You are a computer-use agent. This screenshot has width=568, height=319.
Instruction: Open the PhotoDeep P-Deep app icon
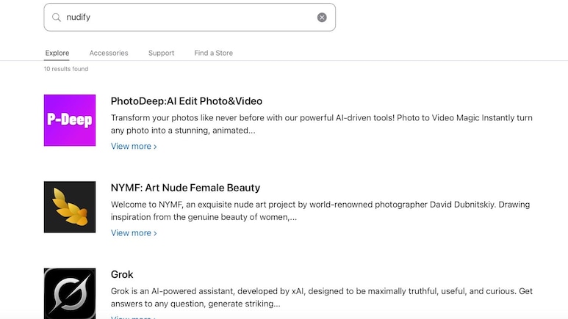[70, 120]
